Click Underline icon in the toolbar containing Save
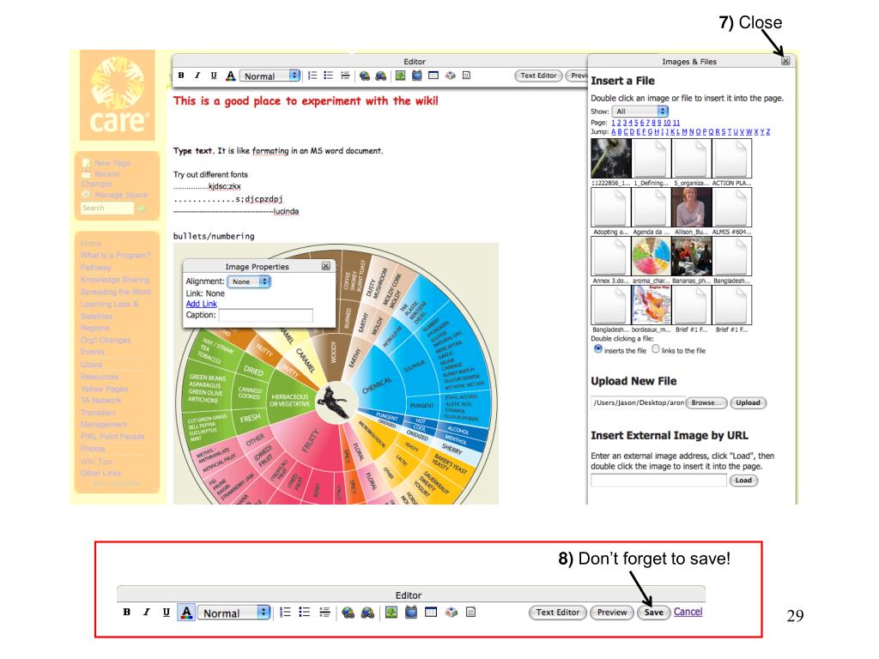 pyautogui.click(x=166, y=612)
